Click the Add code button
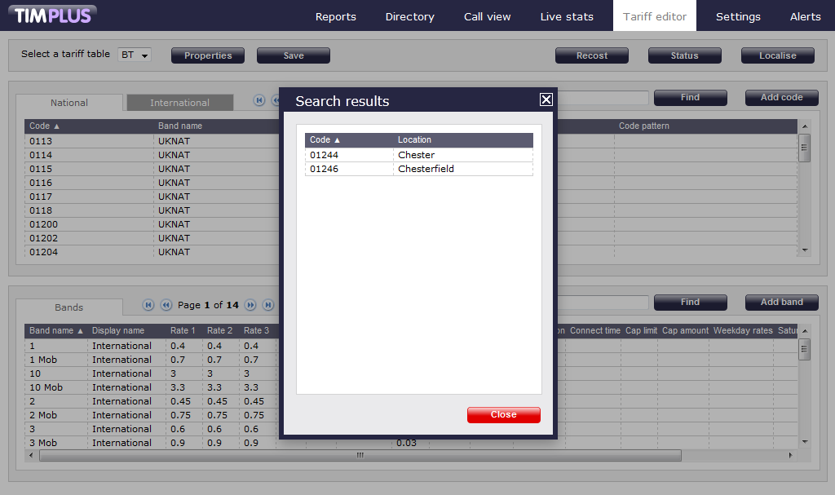 pyautogui.click(x=781, y=97)
